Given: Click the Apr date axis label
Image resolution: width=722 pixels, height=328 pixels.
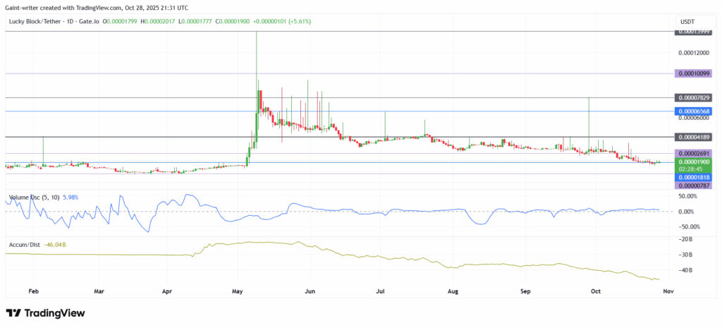Looking at the screenshot, I should point(167,291).
